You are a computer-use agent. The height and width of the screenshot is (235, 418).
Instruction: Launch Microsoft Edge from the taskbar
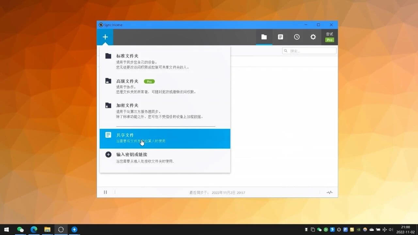34,229
